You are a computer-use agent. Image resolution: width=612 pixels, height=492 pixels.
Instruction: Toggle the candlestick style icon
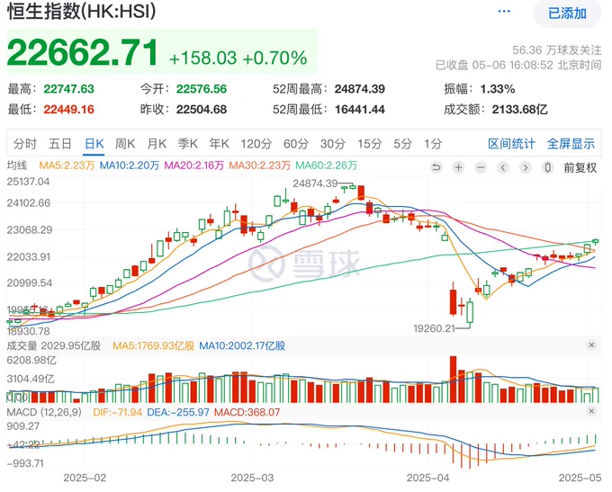click(x=548, y=168)
